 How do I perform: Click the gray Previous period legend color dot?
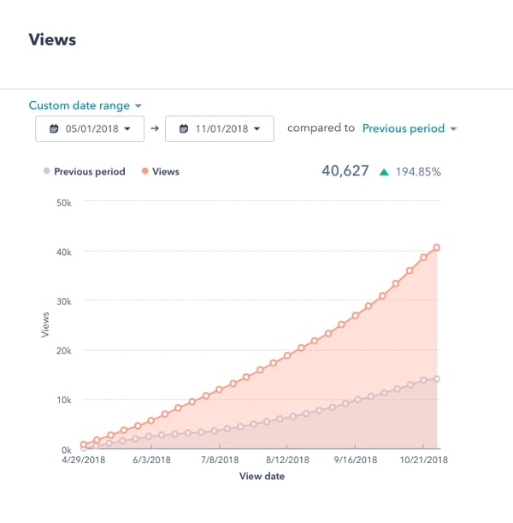point(46,171)
